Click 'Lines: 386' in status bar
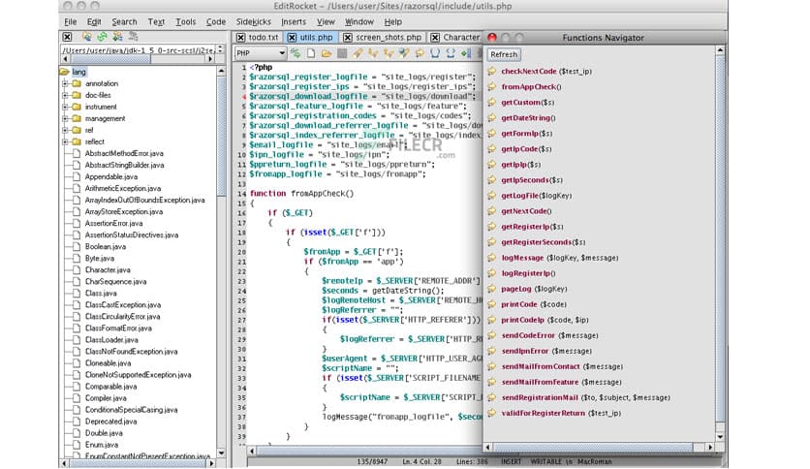This screenshot has height=469, width=810. (472, 461)
